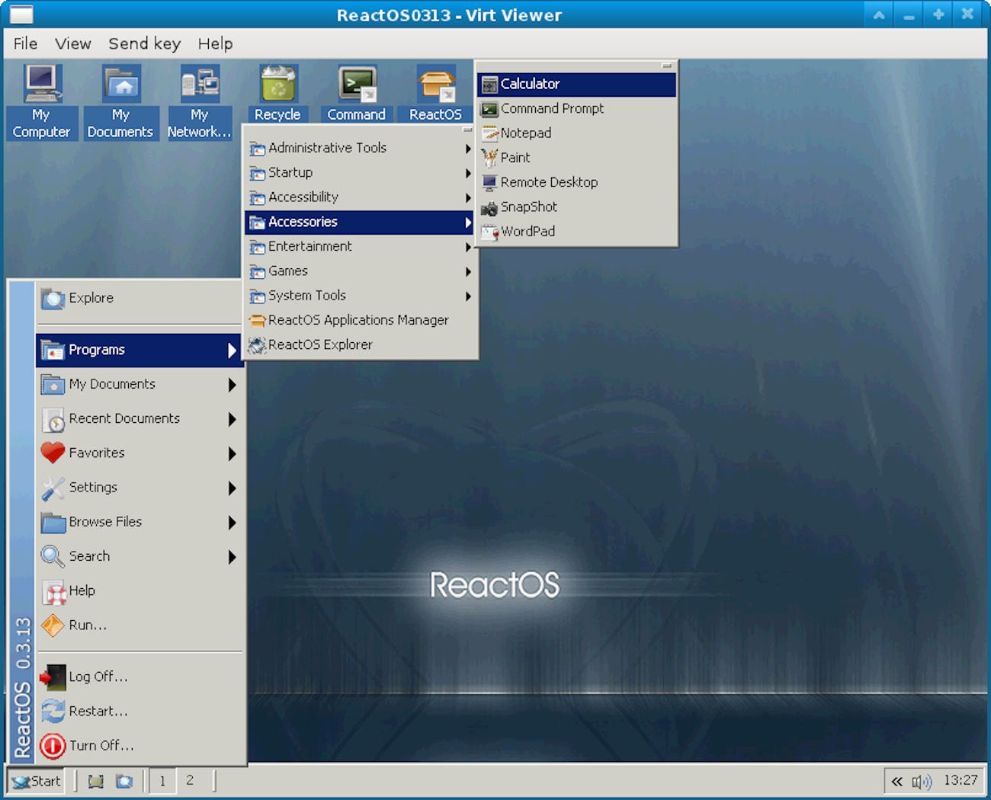The image size is (991, 800).
Task: Expand hidden tray icons chevron
Action: 897,782
